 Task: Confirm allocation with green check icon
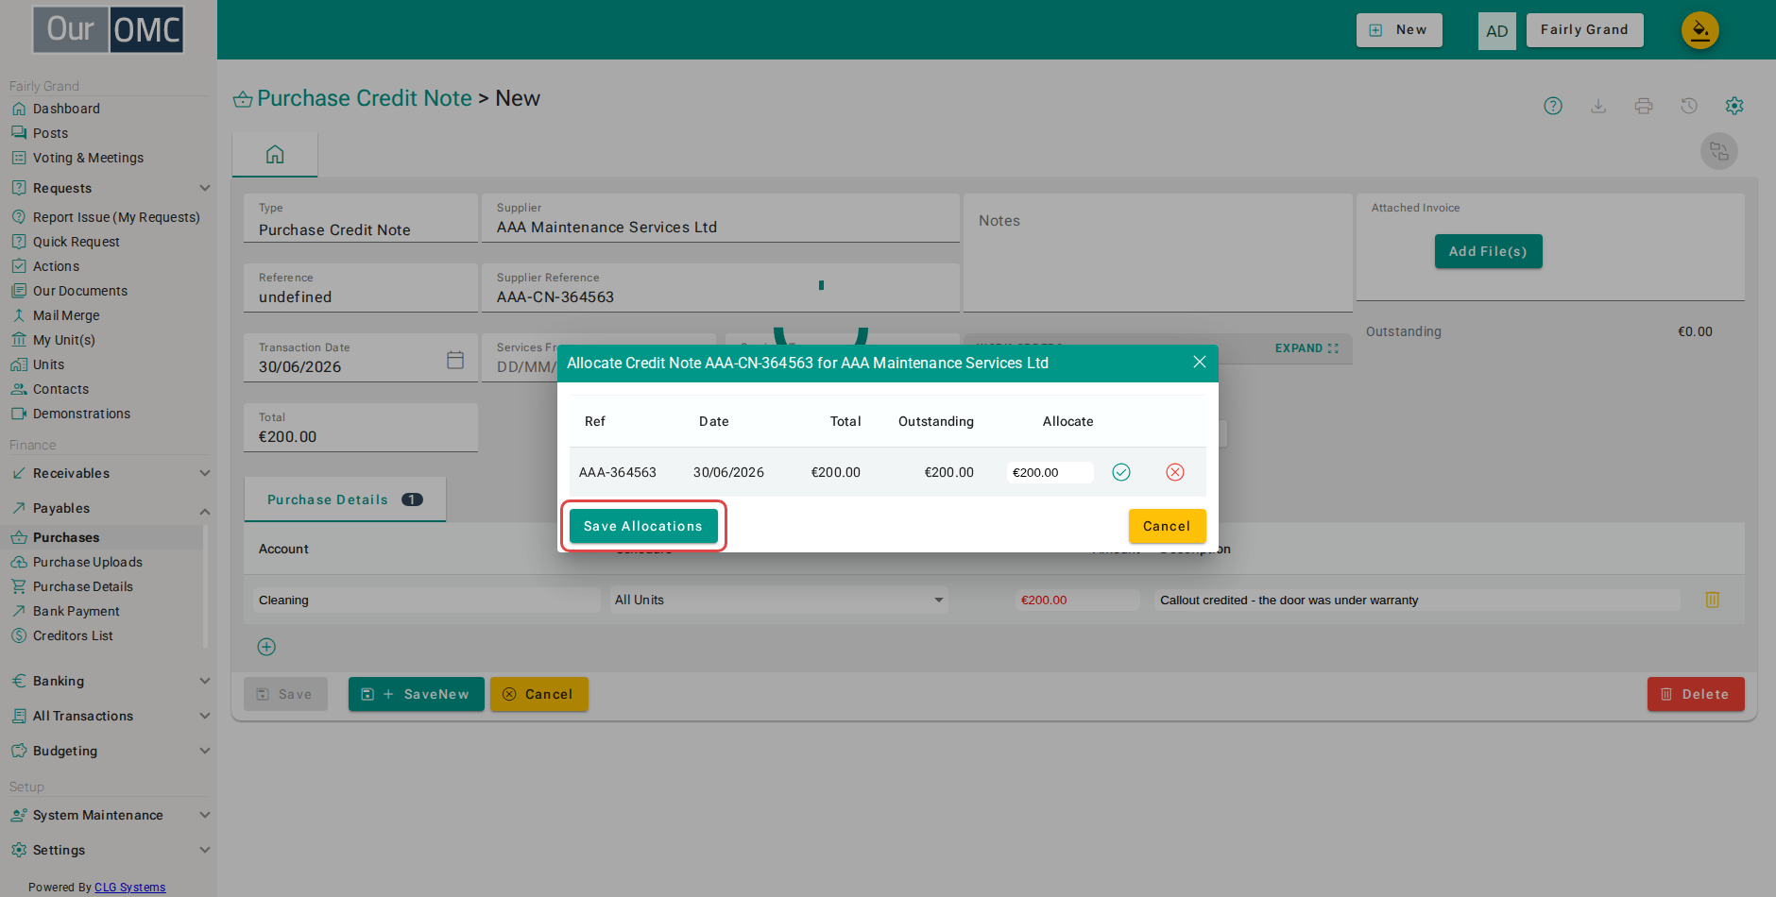point(1121,472)
